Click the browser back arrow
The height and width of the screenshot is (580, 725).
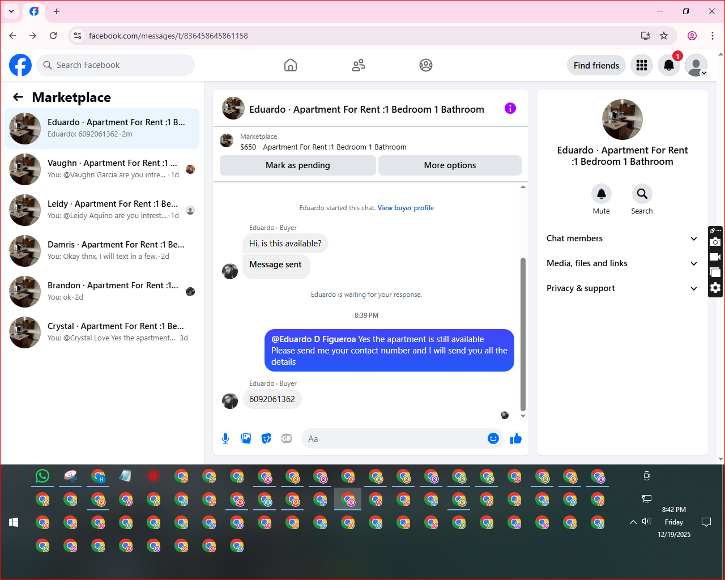tap(12, 36)
